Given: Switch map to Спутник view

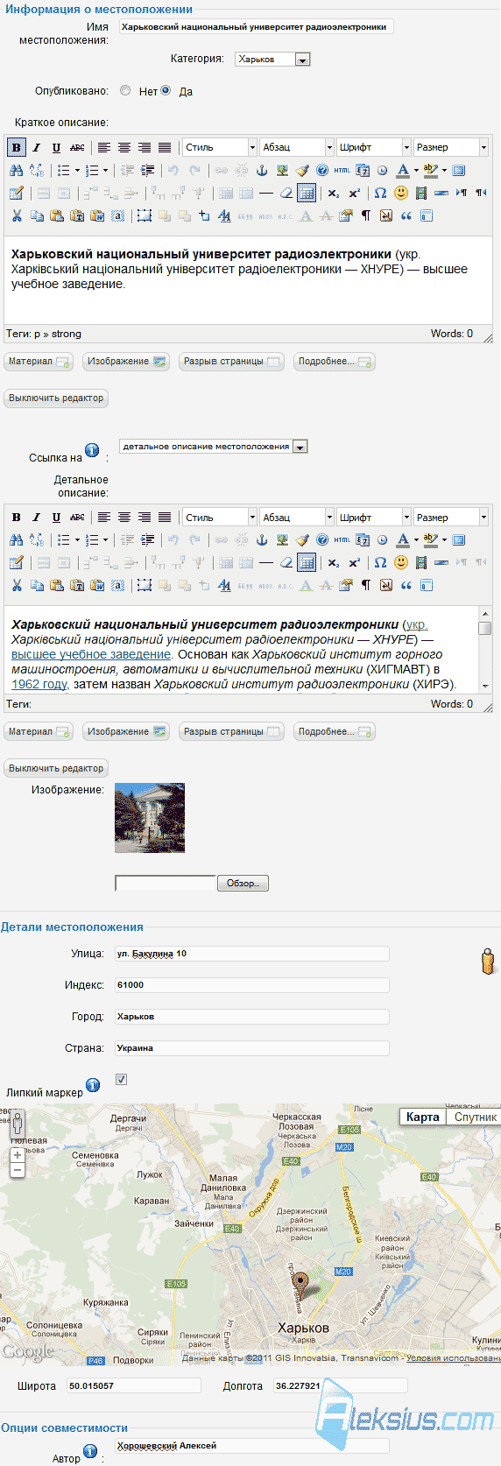Looking at the screenshot, I should [x=476, y=1117].
